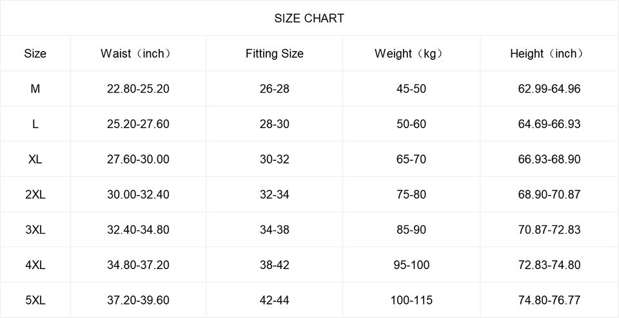Click the 2XL size row label
Image resolution: width=619 pixels, height=318 pixels.
(x=35, y=194)
